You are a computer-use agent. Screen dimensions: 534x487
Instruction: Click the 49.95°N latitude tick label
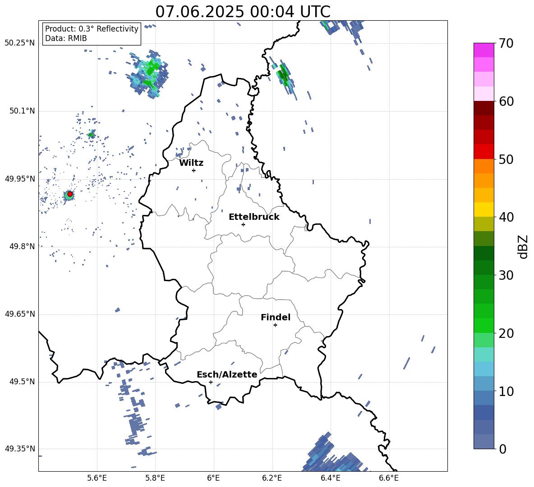20,179
